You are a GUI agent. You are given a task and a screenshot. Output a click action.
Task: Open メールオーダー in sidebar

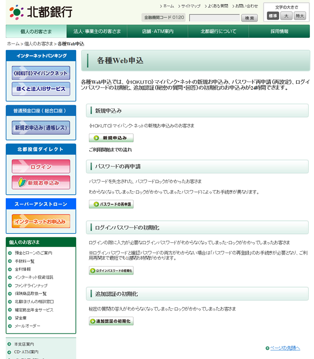(27, 326)
